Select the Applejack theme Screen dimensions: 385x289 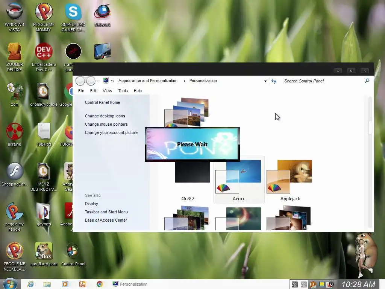click(290, 181)
